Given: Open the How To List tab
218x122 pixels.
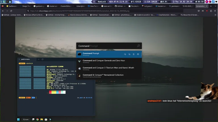Looking at the screenshot, I should [x=93, y=6].
